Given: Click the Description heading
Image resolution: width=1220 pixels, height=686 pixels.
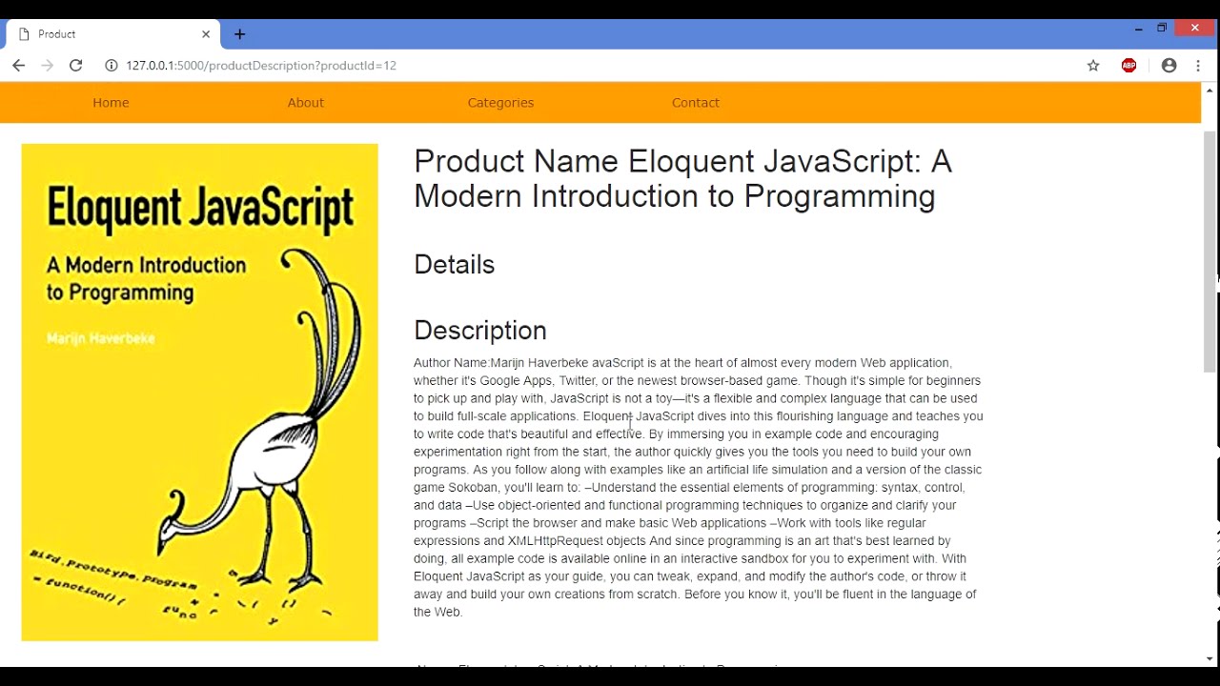Looking at the screenshot, I should click(480, 331).
